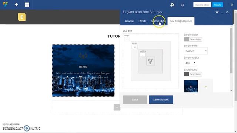Open Background Select Color picker
This screenshot has width=237, height=133.
coord(196,74)
